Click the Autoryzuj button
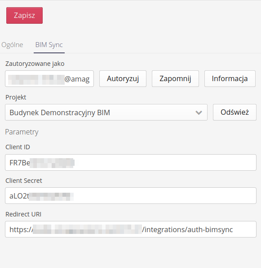 click(123, 78)
